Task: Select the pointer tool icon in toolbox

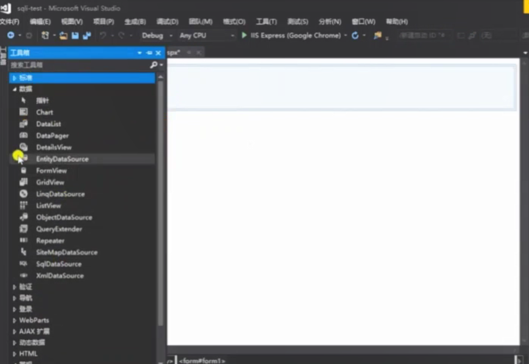Action: (23, 100)
